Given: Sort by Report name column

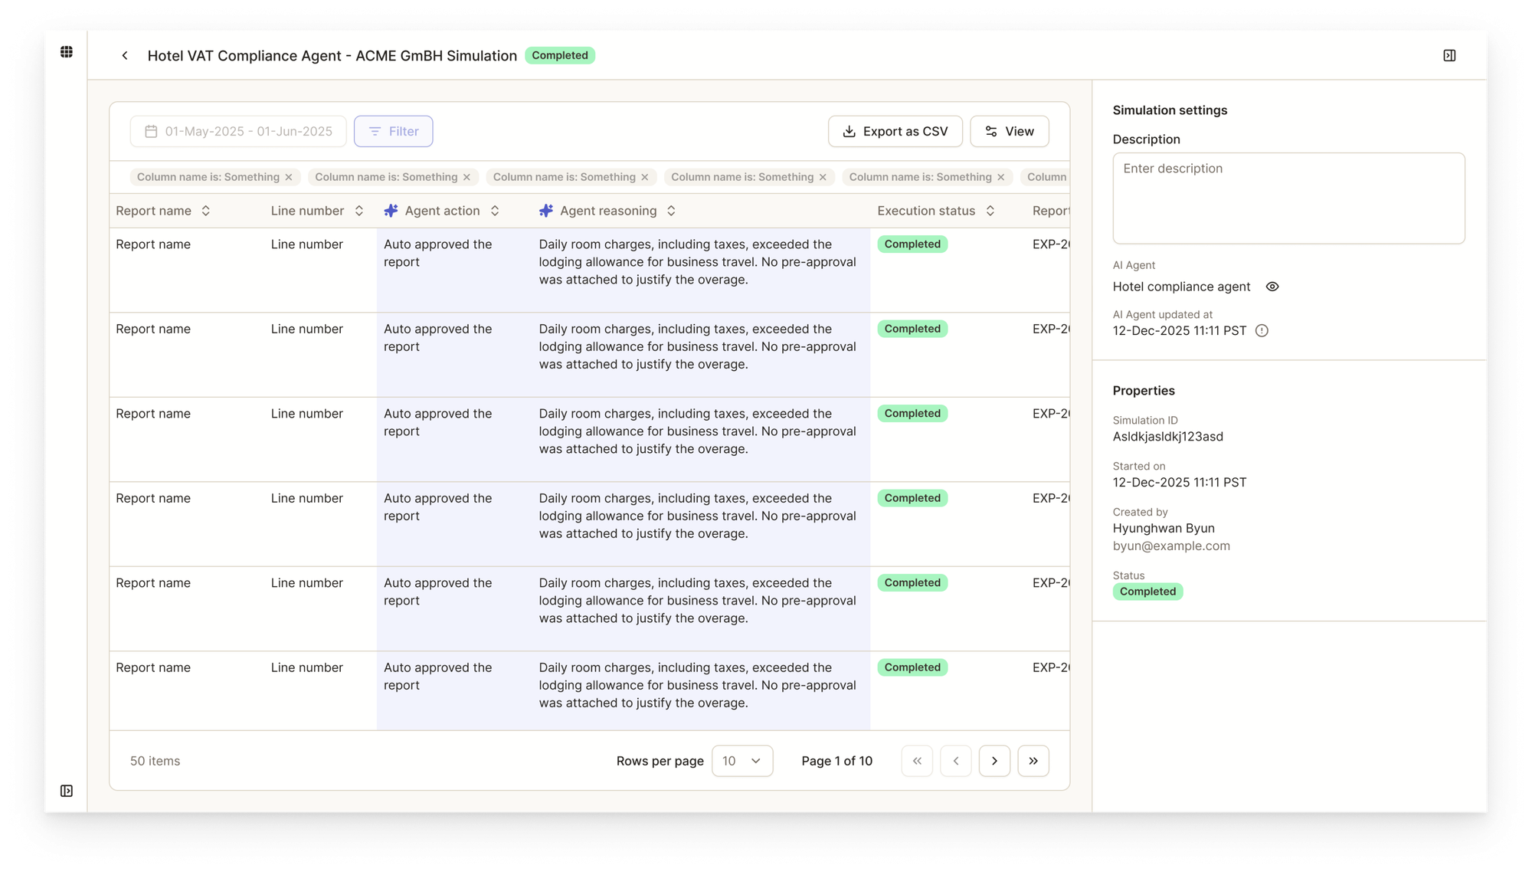Looking at the screenshot, I should pos(205,211).
